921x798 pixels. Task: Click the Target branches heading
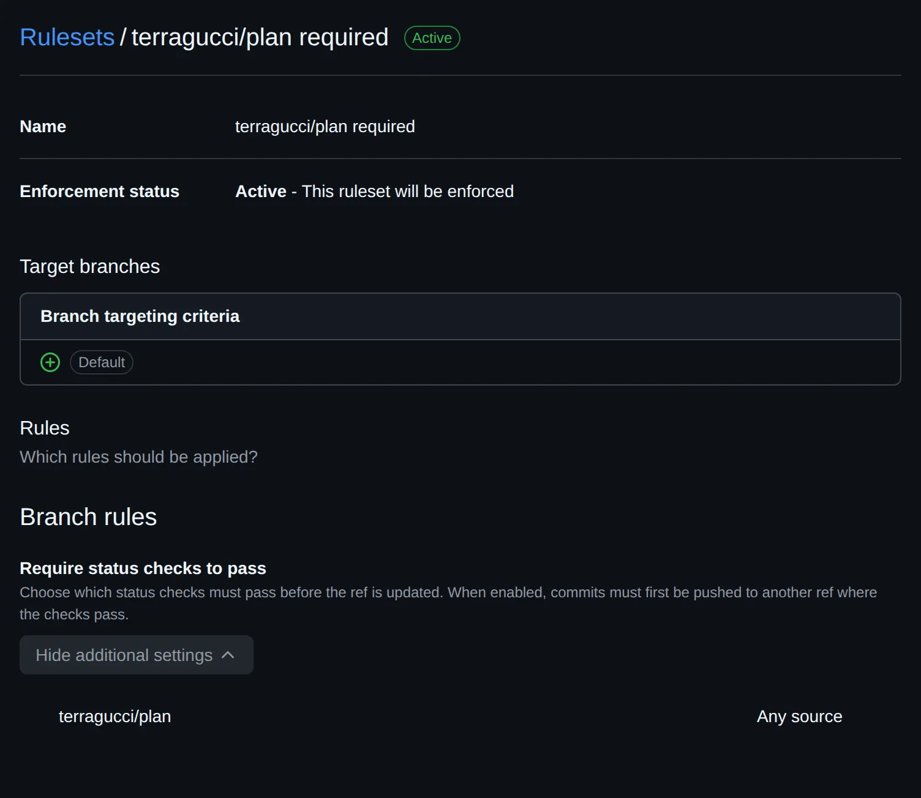pyautogui.click(x=90, y=267)
